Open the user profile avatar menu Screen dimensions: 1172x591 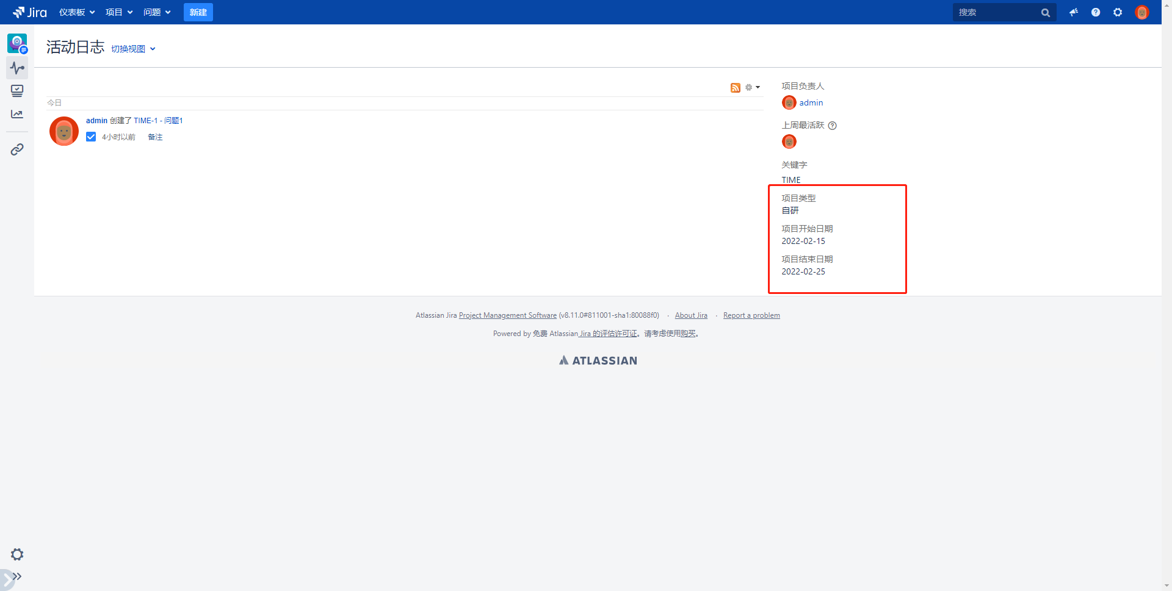[x=1141, y=12]
